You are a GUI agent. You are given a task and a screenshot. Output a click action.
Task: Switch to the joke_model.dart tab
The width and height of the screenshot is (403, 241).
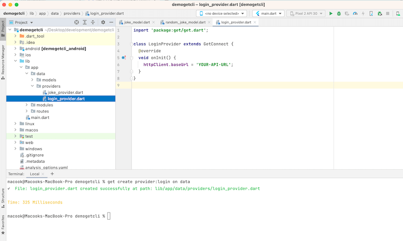click(137, 22)
